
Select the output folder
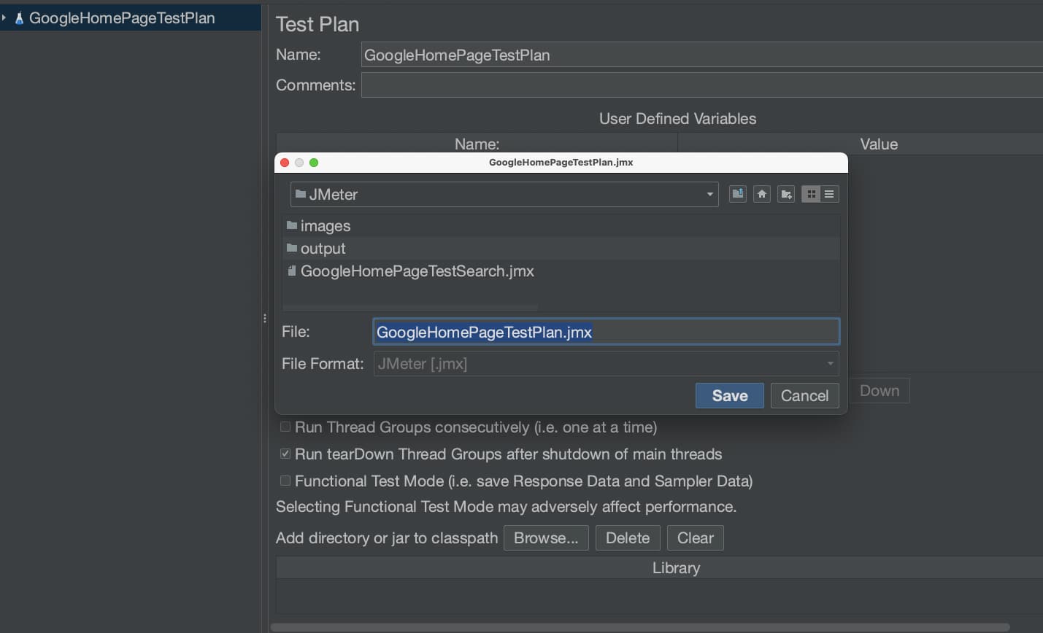(x=323, y=249)
